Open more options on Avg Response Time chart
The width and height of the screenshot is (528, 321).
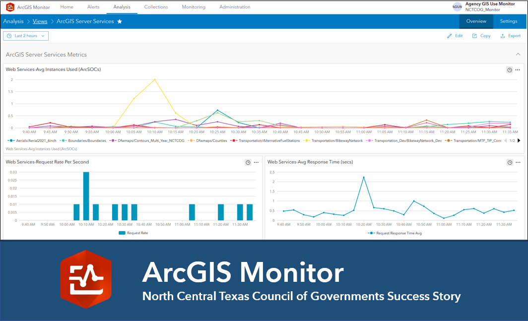(x=518, y=162)
